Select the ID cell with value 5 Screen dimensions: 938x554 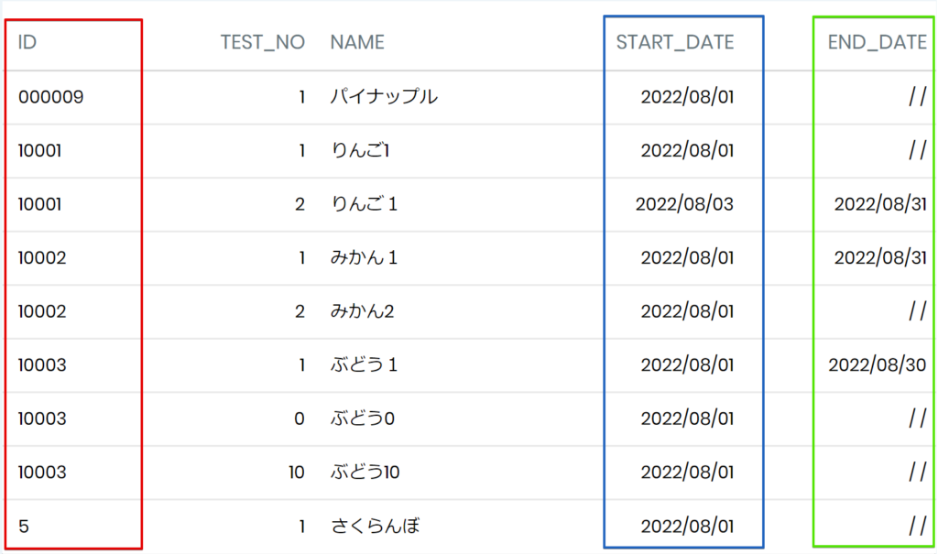pos(23,527)
